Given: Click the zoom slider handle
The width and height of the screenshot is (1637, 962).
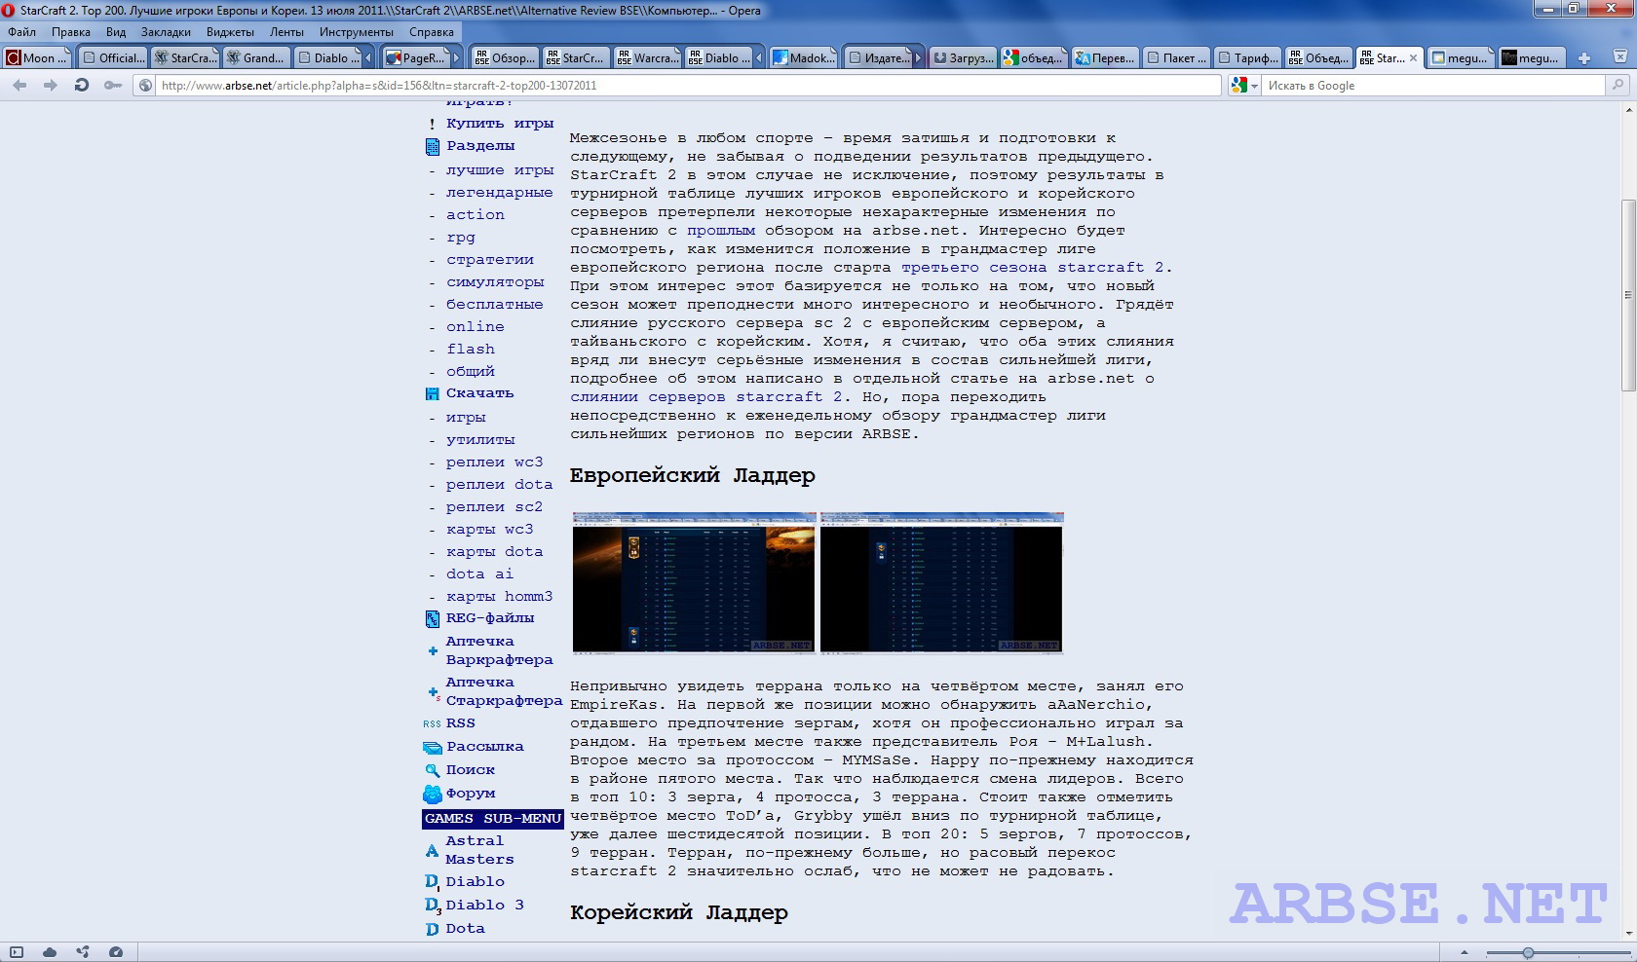Looking at the screenshot, I should point(1528,952).
